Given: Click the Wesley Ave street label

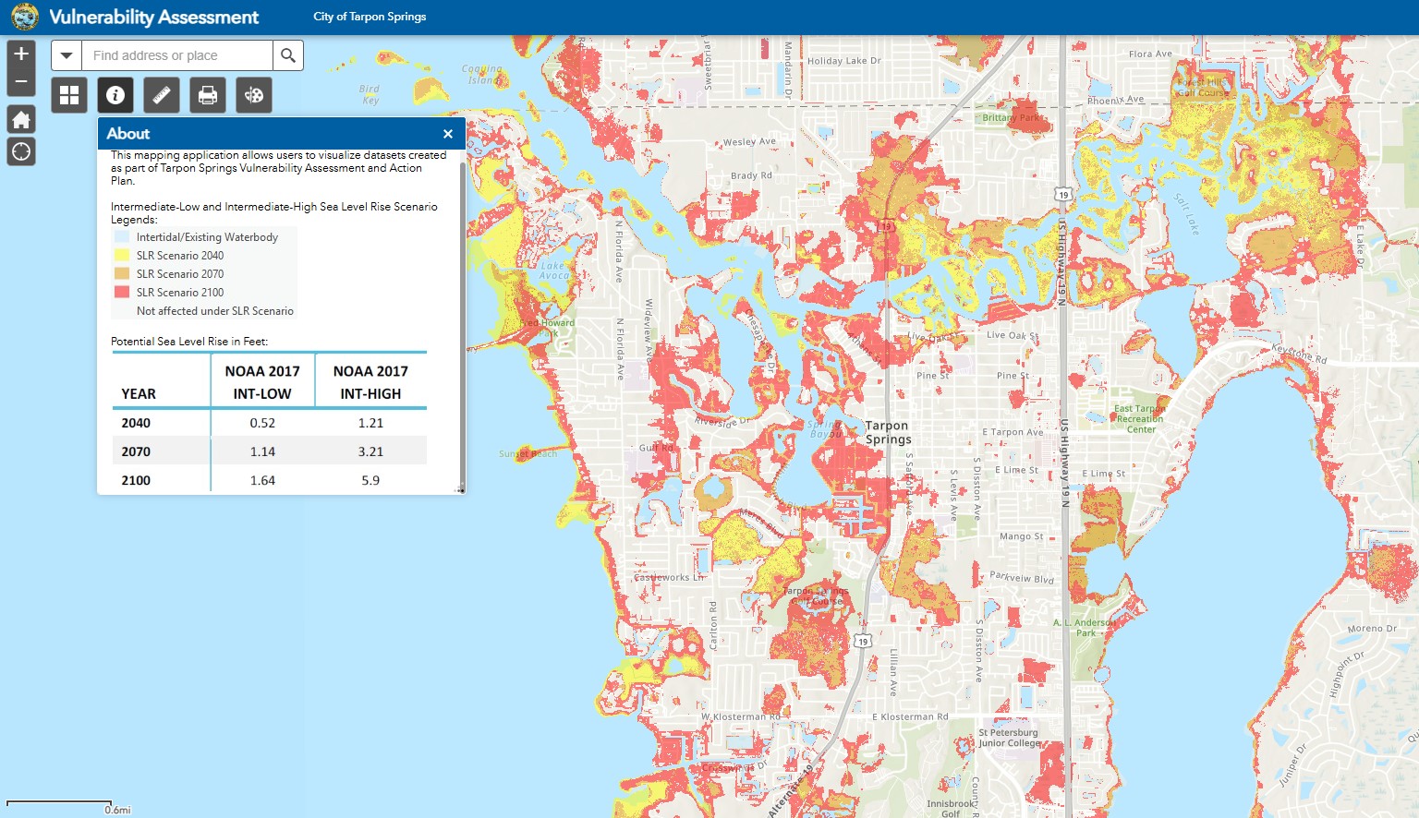Looking at the screenshot, I should [749, 142].
